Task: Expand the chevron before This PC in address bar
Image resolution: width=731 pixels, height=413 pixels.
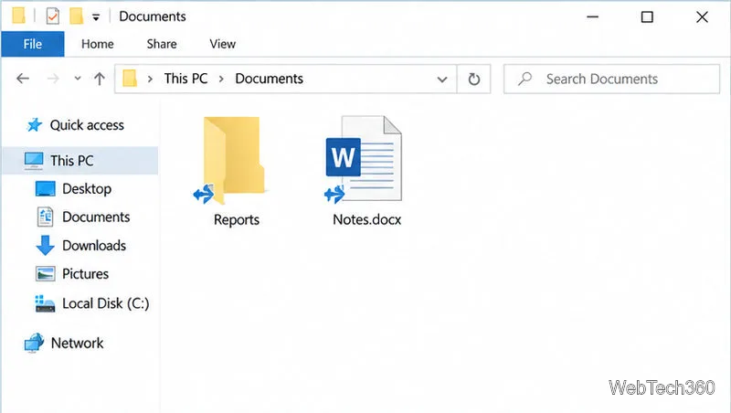Action: [x=150, y=79]
